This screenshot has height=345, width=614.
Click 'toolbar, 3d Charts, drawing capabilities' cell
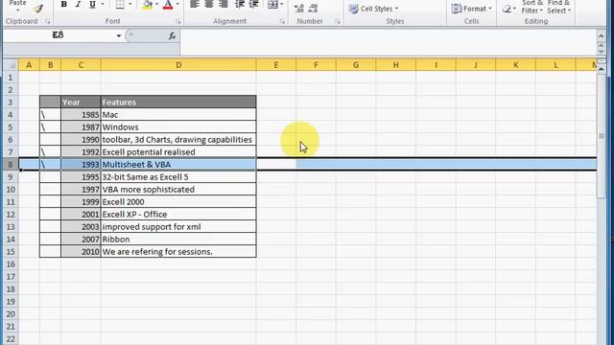coord(178,140)
